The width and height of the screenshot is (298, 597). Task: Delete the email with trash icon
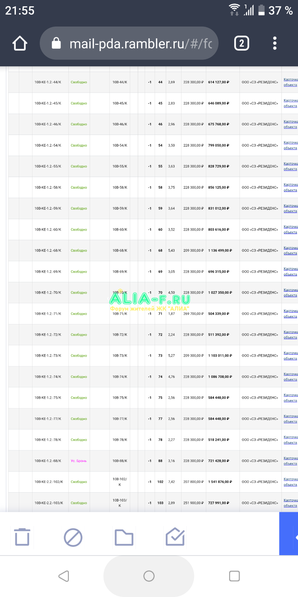tap(22, 537)
